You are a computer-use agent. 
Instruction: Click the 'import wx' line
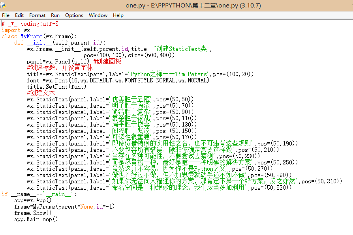[15, 30]
